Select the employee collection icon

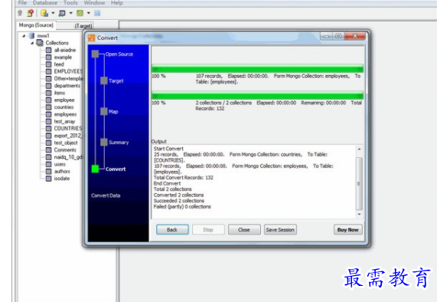(48, 100)
